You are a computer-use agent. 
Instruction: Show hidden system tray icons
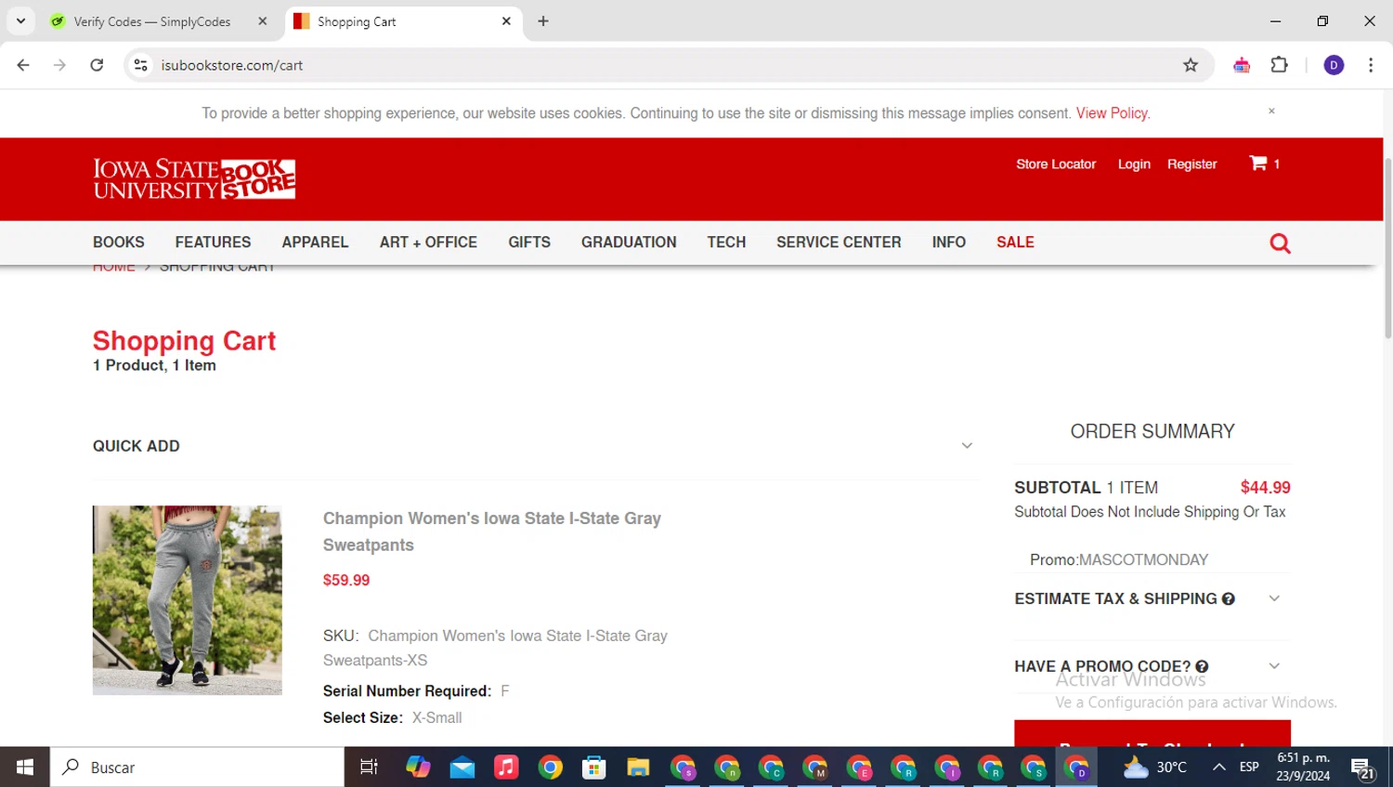(1219, 767)
